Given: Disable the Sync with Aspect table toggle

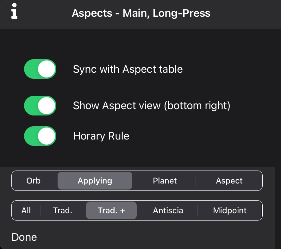Looking at the screenshot, I should click(x=40, y=69).
